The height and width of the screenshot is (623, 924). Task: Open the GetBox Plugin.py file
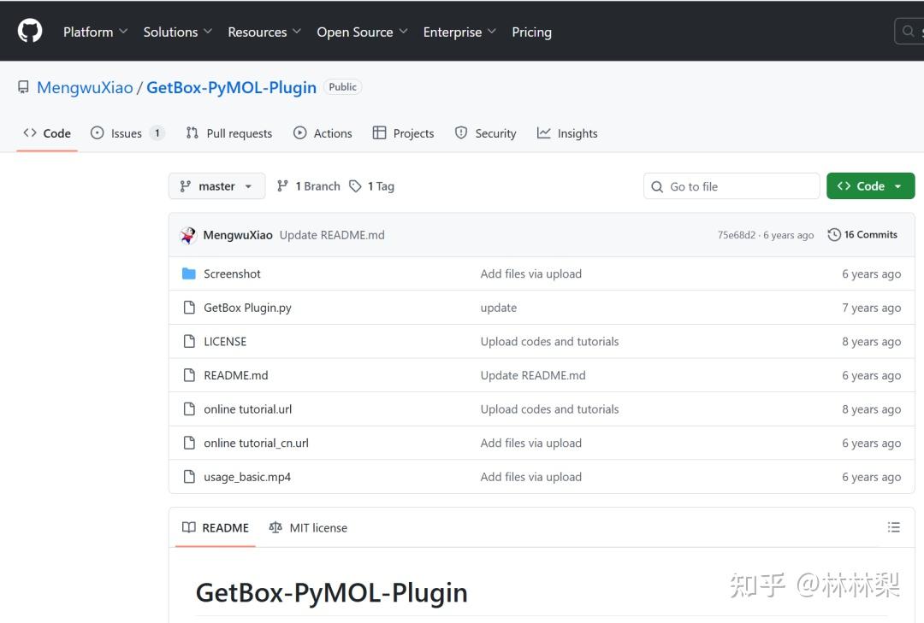point(247,308)
